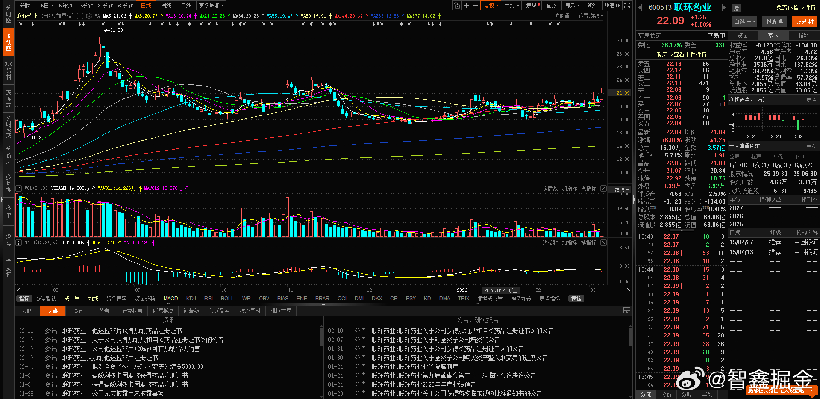Open 深度F9 in left sidebar
Viewport: 820px width, 399px height.
pos(9,98)
